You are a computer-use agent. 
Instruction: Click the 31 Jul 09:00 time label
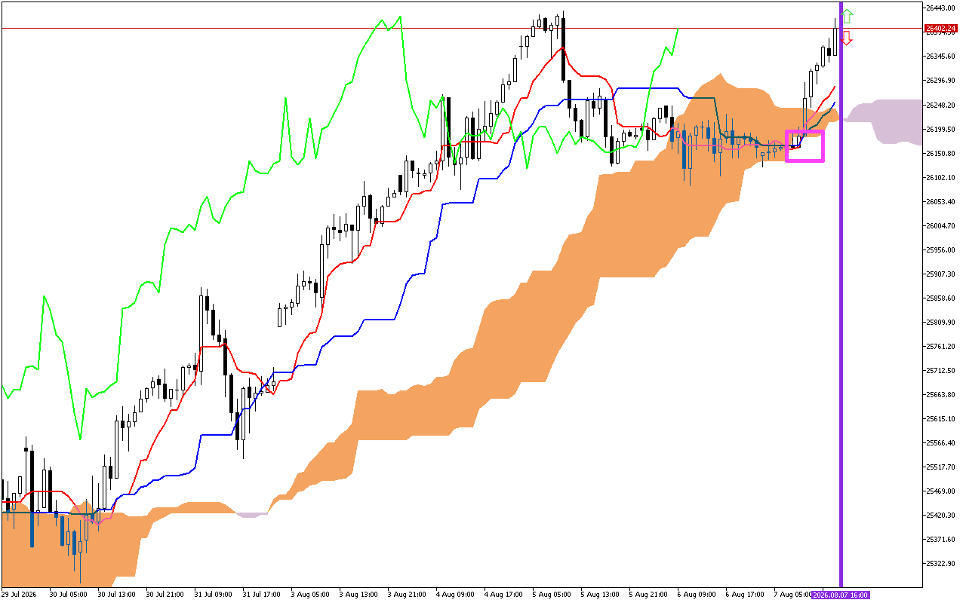pyautogui.click(x=214, y=595)
